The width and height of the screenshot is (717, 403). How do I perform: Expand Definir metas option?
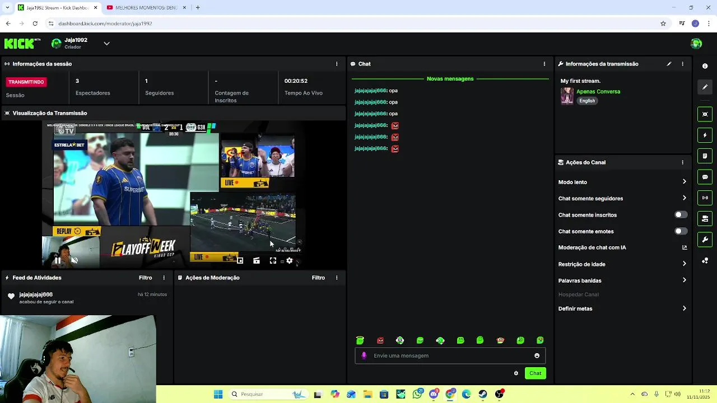point(622,308)
